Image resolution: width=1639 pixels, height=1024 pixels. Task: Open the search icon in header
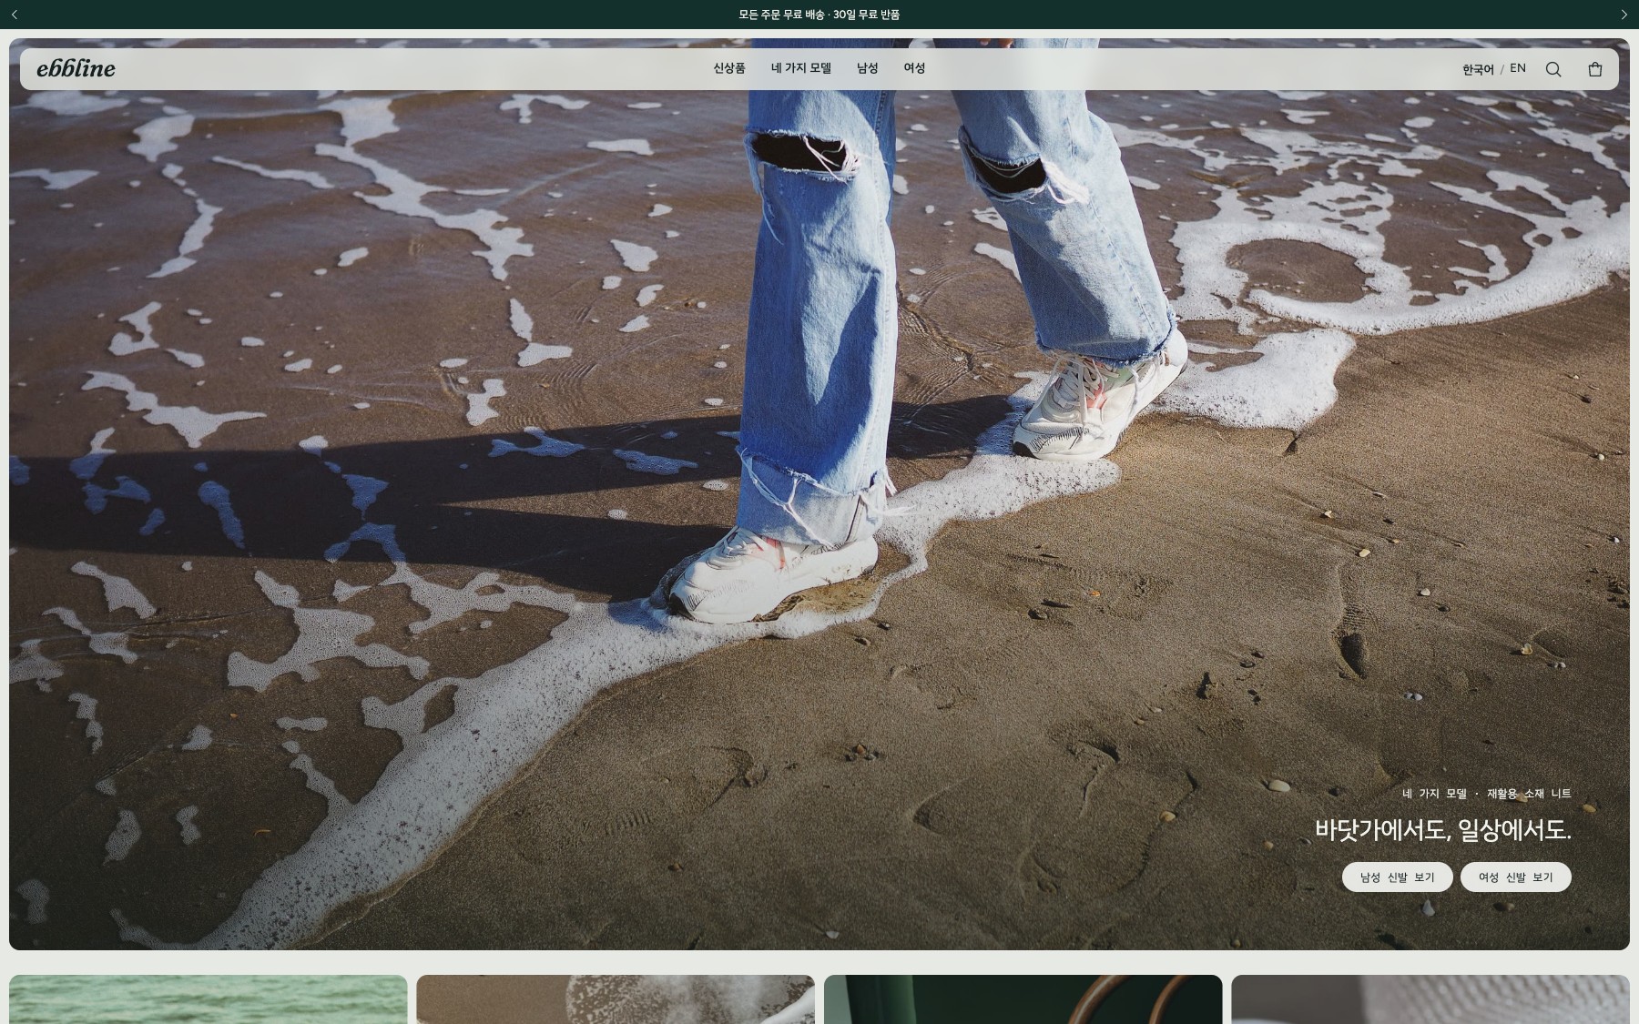click(x=1553, y=69)
